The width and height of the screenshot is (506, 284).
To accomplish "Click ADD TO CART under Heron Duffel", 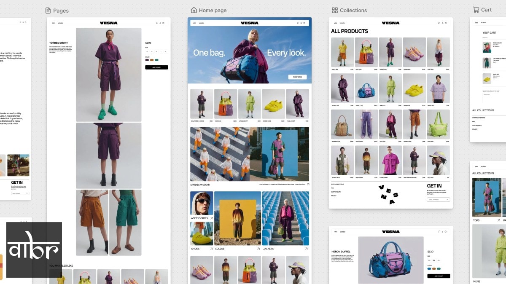I will pyautogui.click(x=439, y=276).
